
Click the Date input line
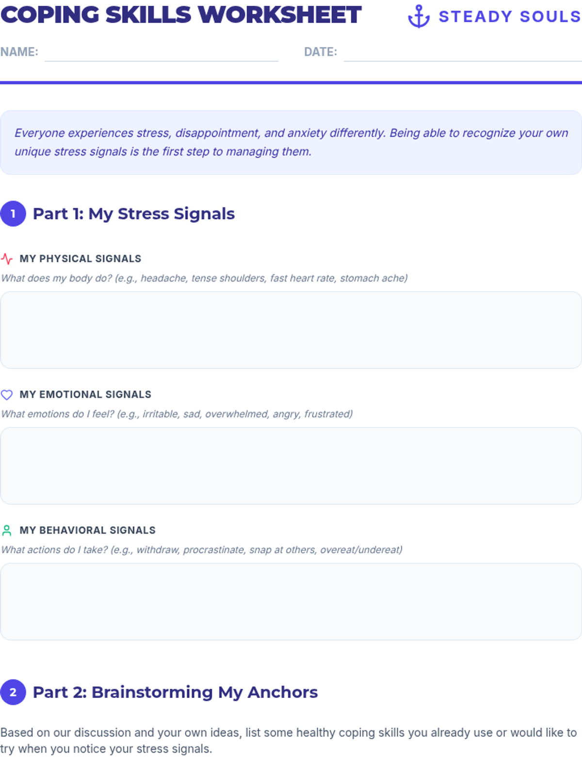tap(462, 54)
